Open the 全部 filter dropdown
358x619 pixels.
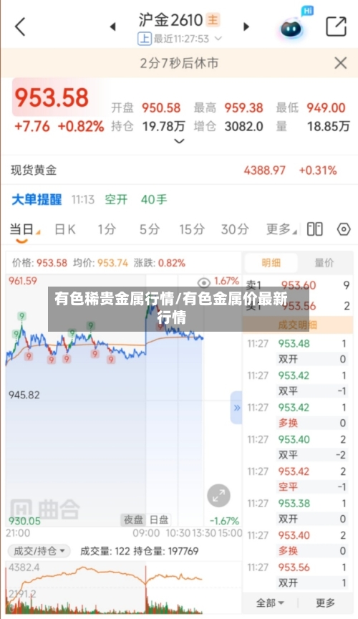click(270, 603)
